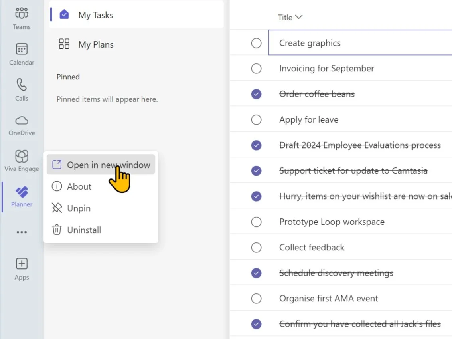Select Uninstall from the context menu
Viewport: 452px width, 339px height.
coord(101,230)
